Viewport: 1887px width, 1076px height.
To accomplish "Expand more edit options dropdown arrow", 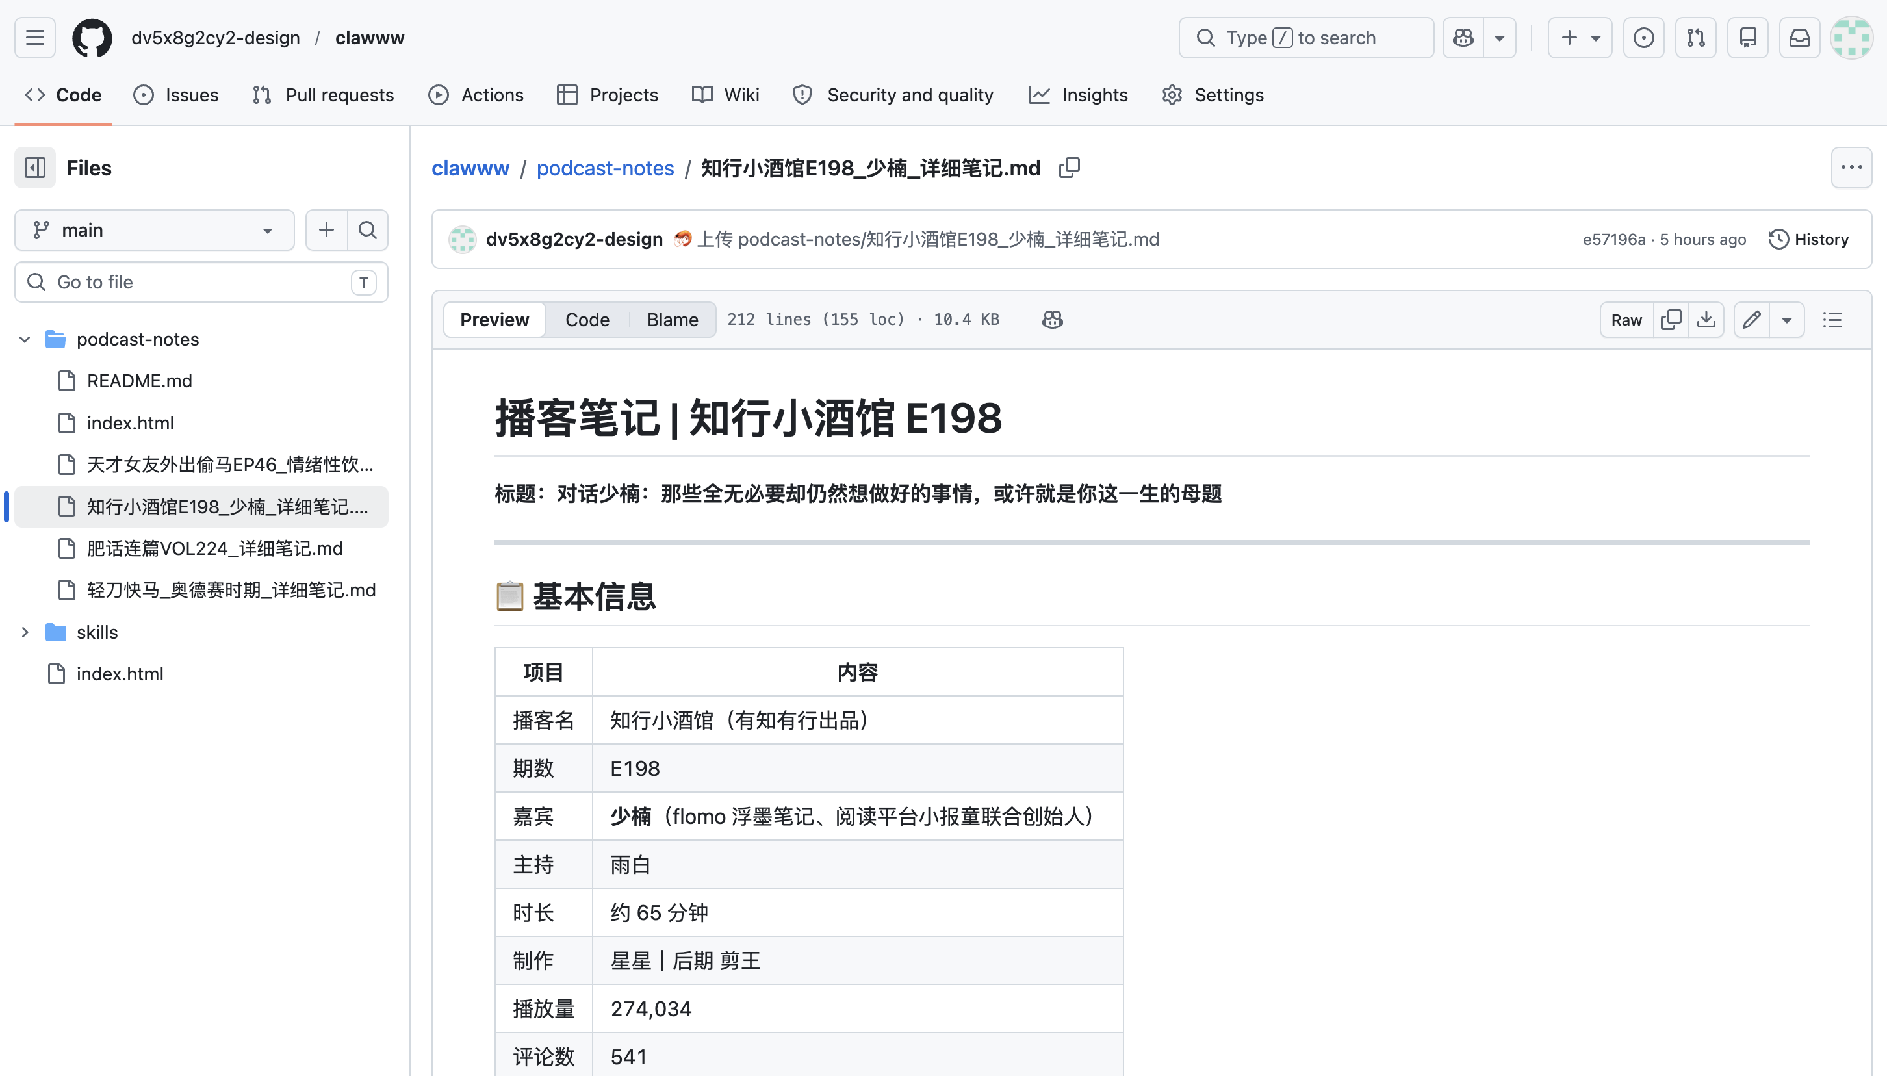I will pyautogui.click(x=1786, y=319).
